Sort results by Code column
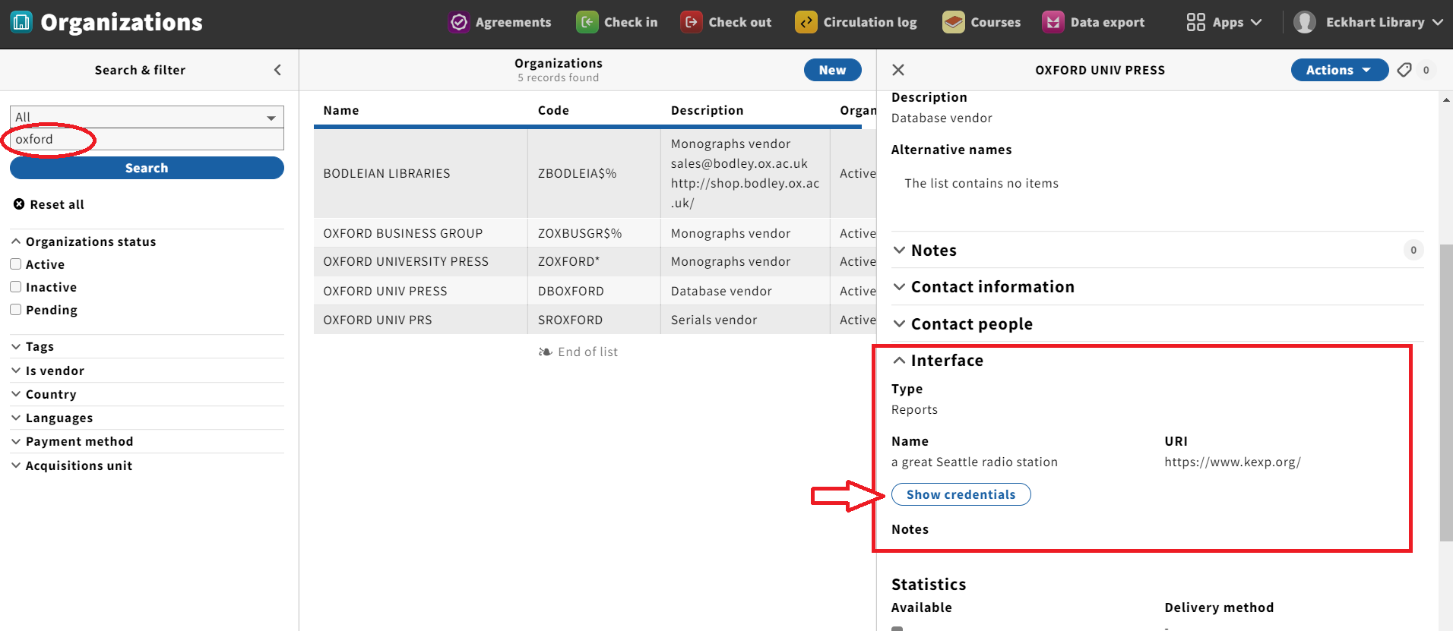Image resolution: width=1453 pixels, height=631 pixels. coord(553,110)
